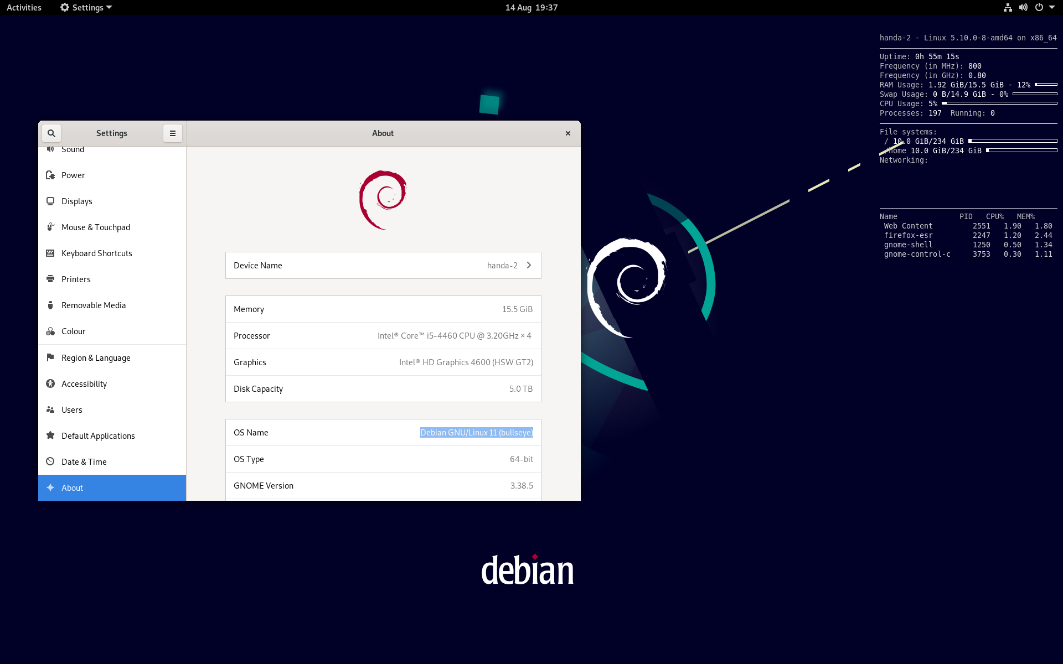
Task: Click the Activities button
Action: (24, 8)
